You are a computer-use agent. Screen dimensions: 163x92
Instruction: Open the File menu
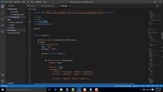coord(6,2)
